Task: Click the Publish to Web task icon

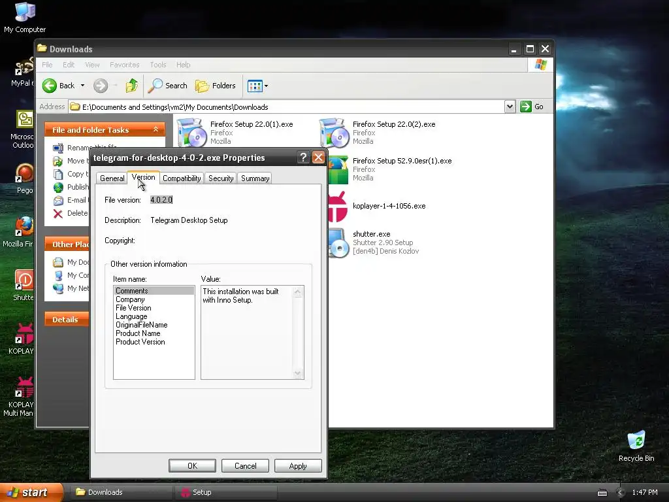Action: (58, 188)
